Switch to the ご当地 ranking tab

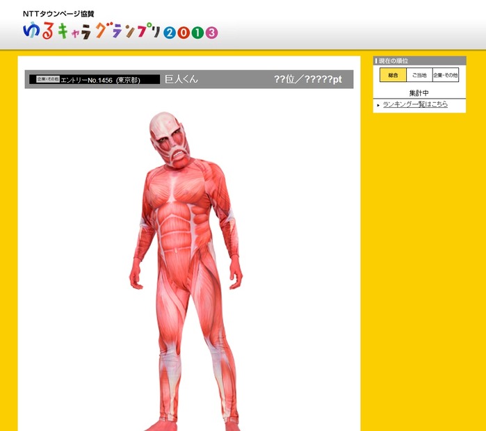tap(419, 75)
